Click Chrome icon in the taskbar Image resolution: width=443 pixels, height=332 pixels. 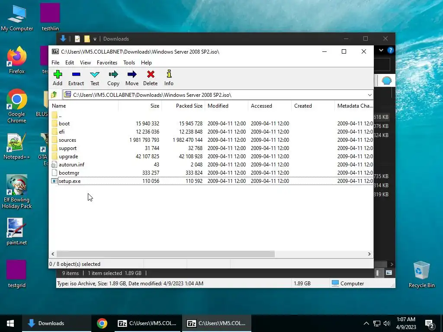[102, 323]
